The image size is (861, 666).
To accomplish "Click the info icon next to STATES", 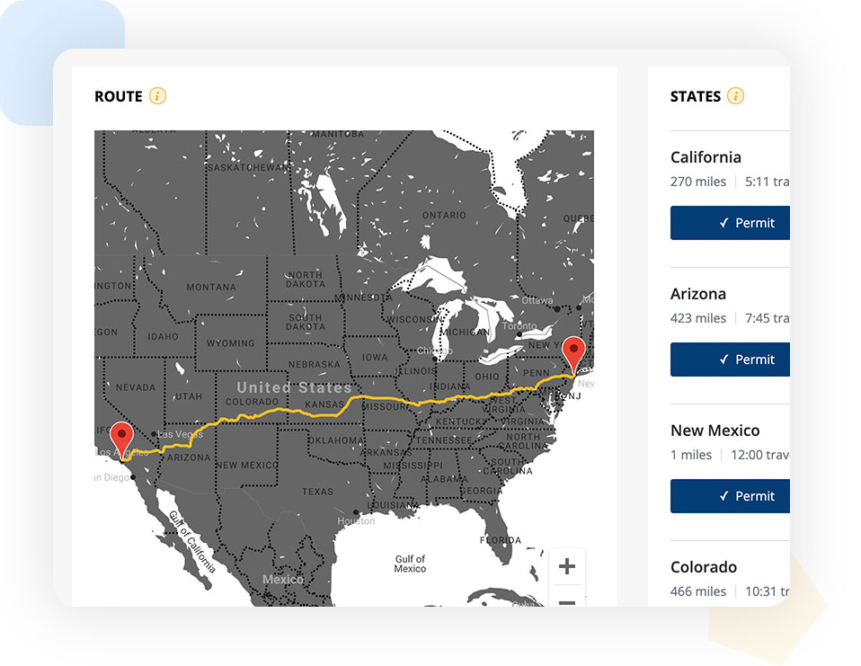I will [x=735, y=96].
